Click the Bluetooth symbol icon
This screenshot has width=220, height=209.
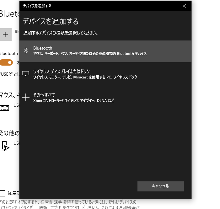pyautogui.click(x=26, y=51)
